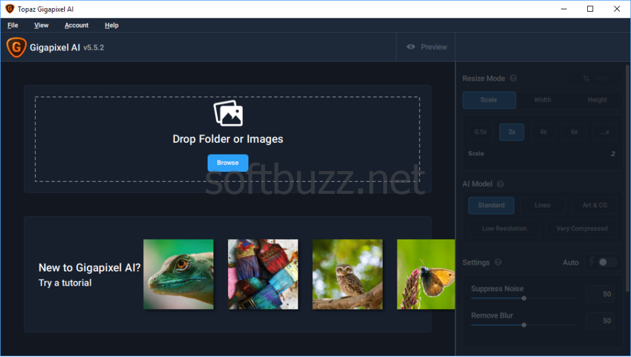The width and height of the screenshot is (631, 357).
Task: Open the View menu
Action: [41, 25]
